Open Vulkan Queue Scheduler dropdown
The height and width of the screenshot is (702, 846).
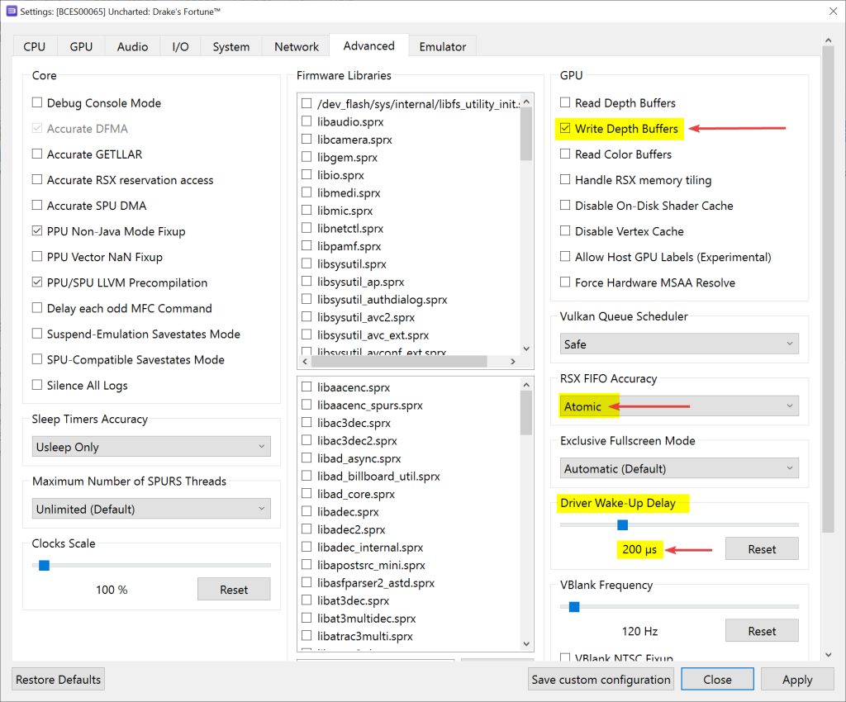tap(678, 344)
